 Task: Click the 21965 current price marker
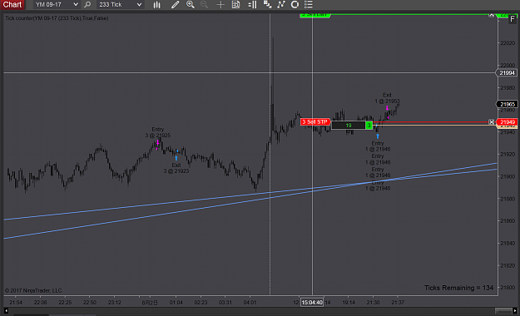tap(508, 105)
